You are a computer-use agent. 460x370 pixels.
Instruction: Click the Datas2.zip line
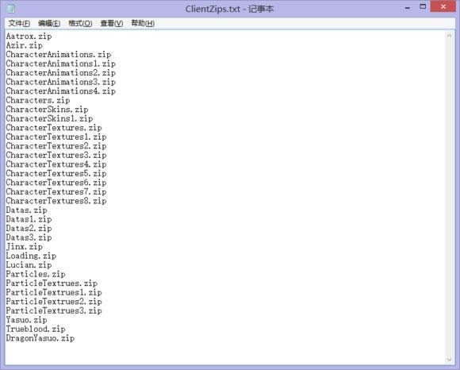29,229
